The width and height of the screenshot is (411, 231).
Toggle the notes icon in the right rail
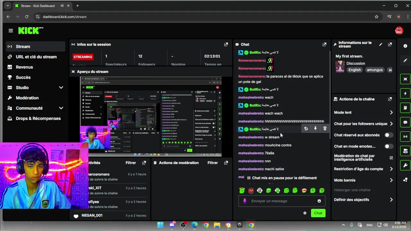(x=405, y=108)
